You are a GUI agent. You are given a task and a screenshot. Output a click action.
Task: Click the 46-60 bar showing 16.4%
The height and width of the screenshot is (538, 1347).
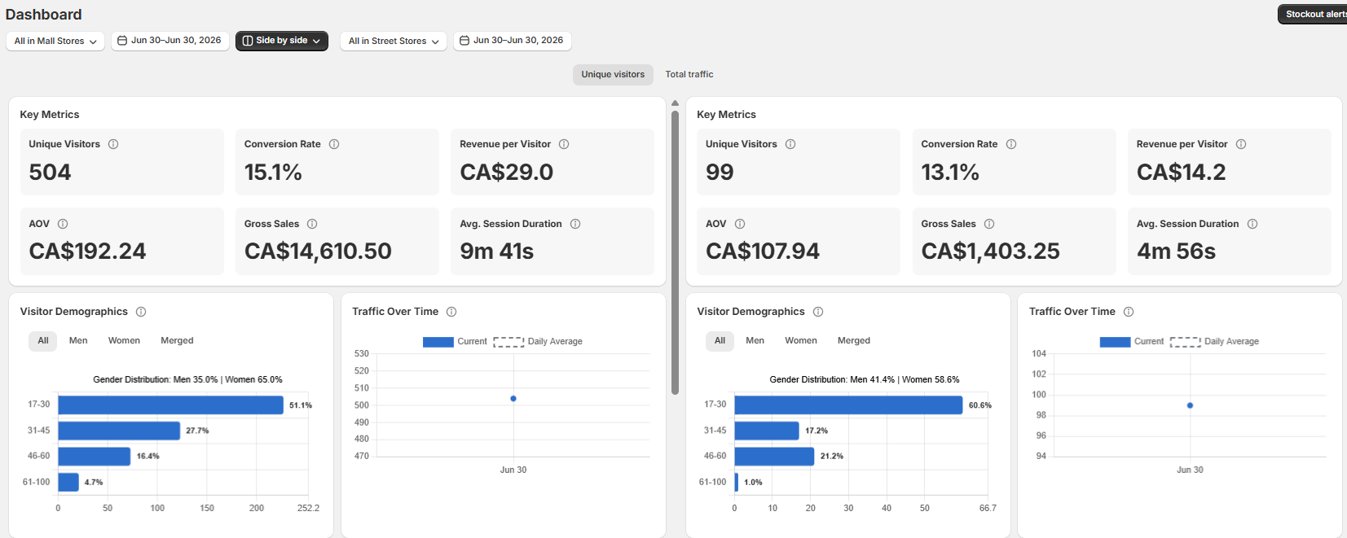(x=94, y=457)
